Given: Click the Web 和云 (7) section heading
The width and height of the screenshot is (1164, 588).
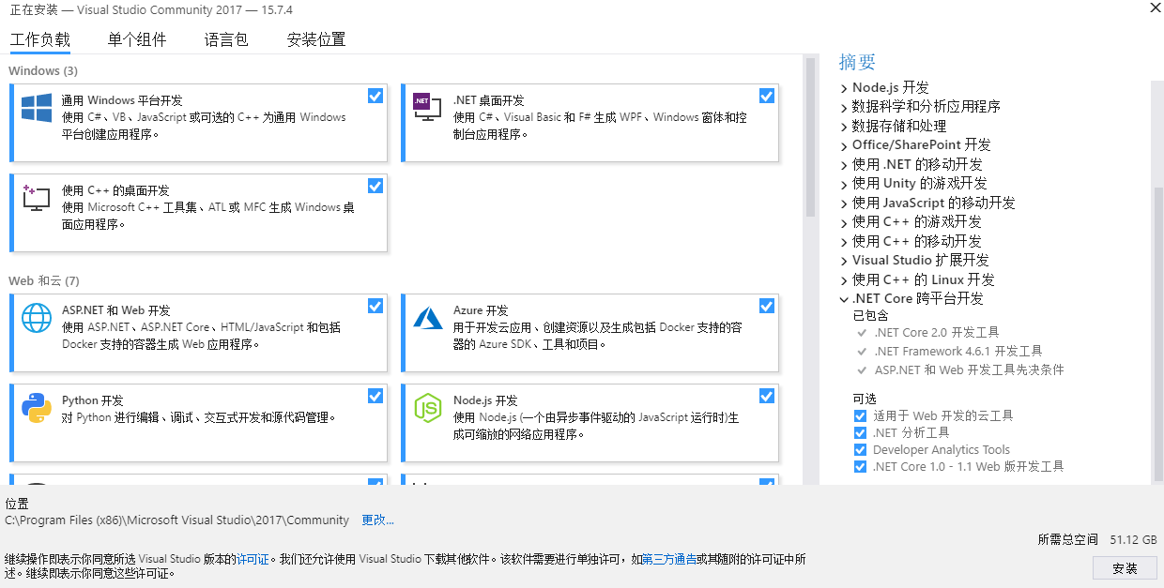Looking at the screenshot, I should point(44,281).
